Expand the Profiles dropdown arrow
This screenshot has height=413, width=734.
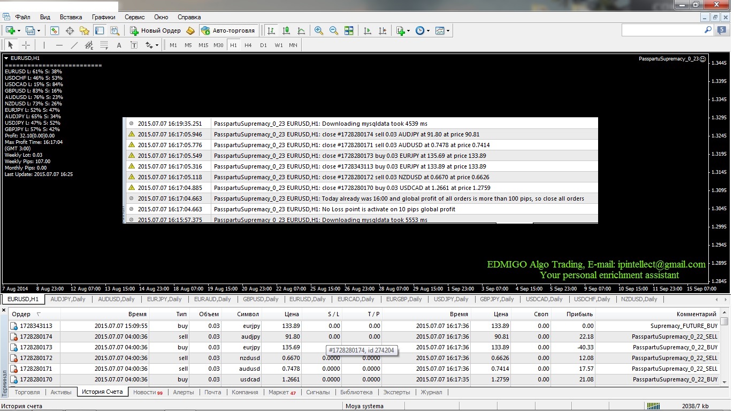39,30
